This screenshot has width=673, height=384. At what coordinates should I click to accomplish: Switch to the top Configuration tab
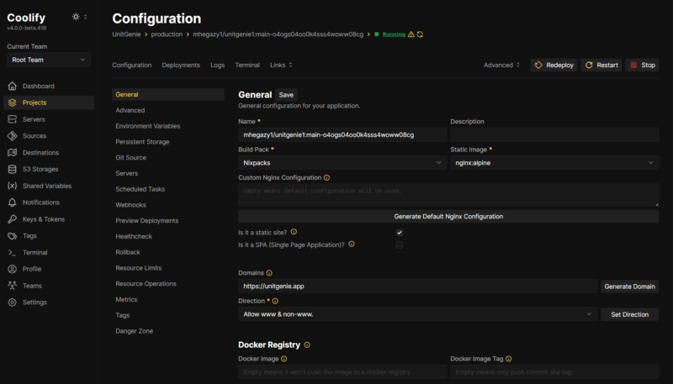click(x=132, y=66)
